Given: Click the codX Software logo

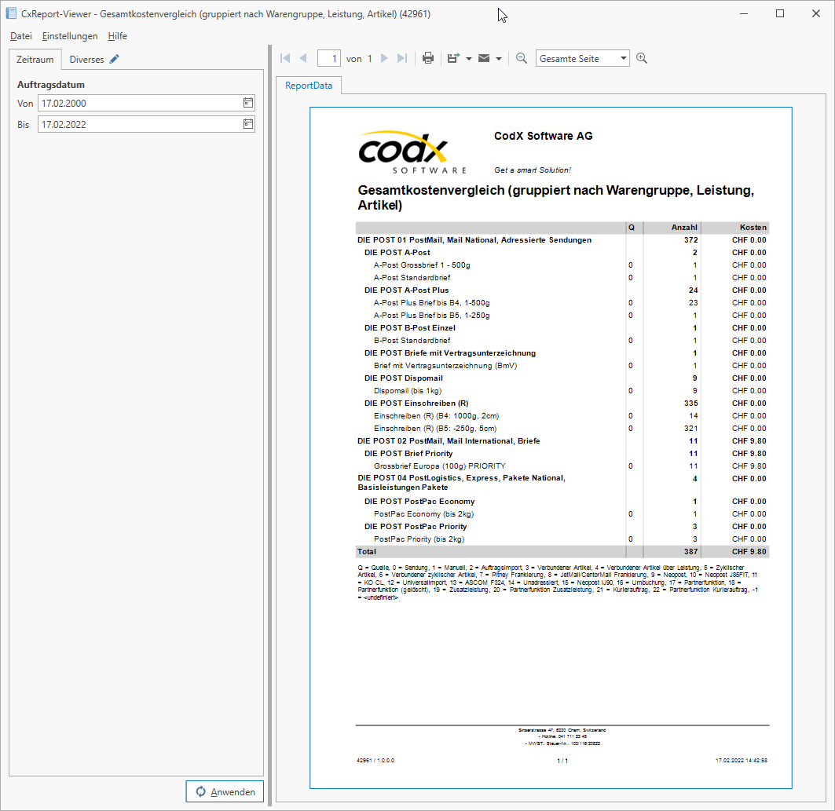Looking at the screenshot, I should 412,152.
